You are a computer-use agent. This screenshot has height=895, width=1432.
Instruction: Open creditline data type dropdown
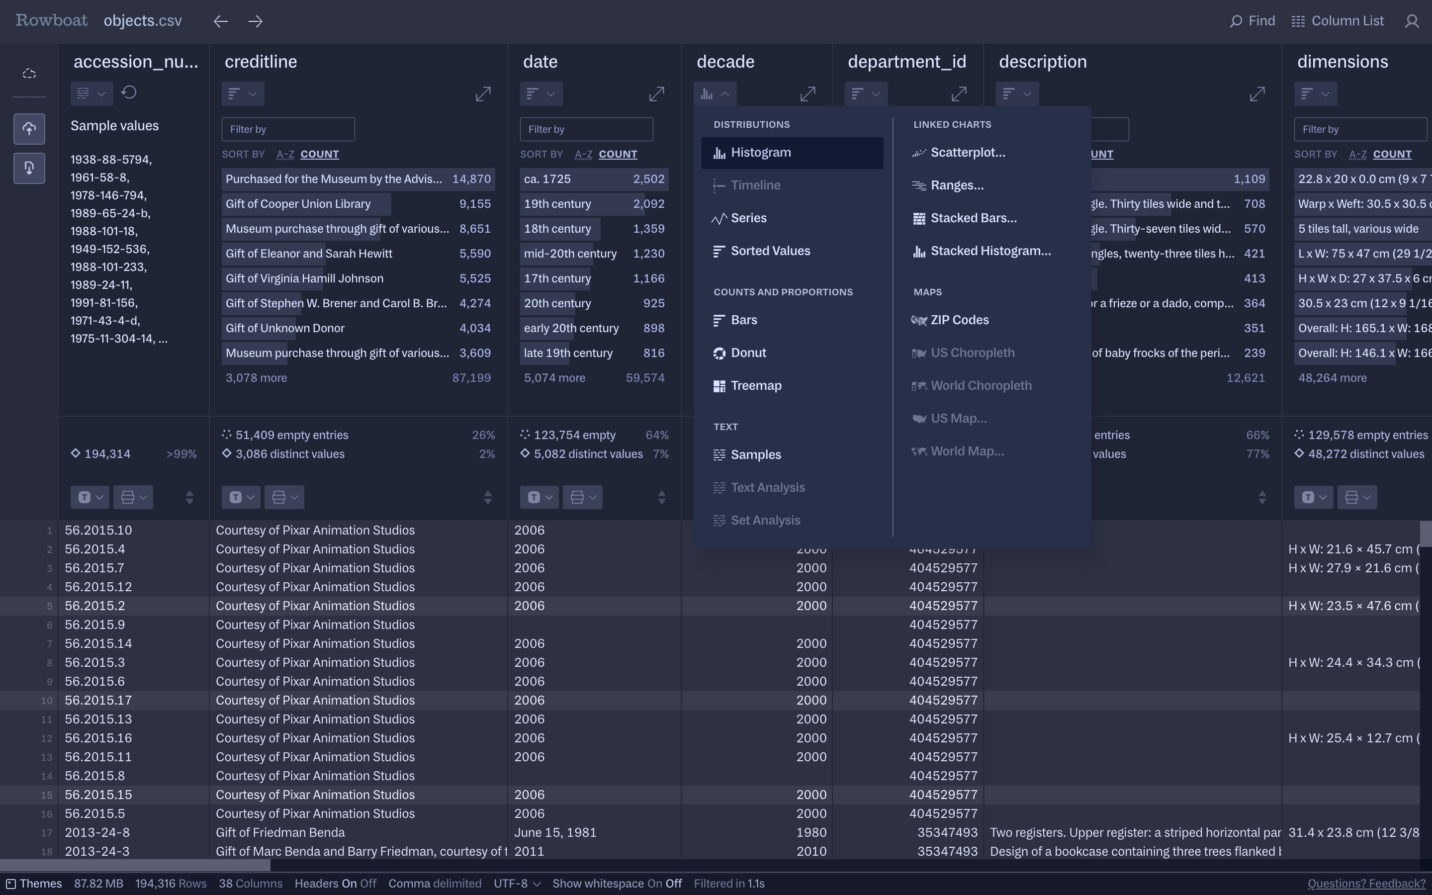[x=241, y=497]
